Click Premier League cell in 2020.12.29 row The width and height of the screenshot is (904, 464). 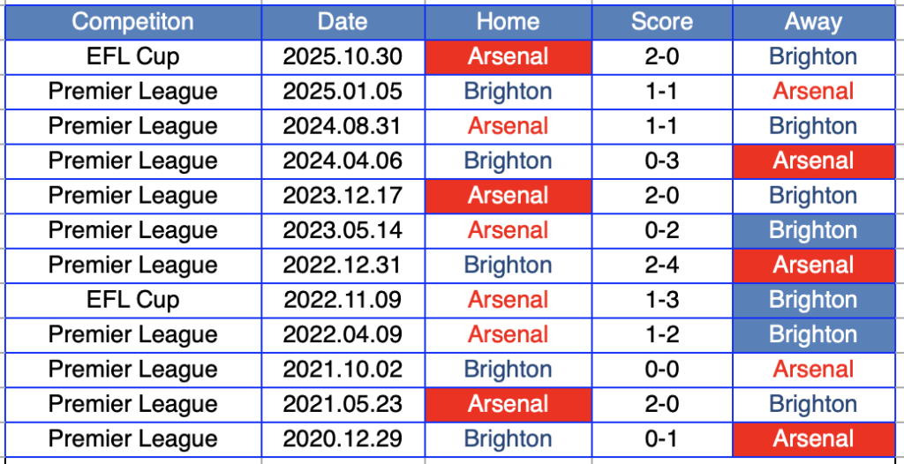133,438
